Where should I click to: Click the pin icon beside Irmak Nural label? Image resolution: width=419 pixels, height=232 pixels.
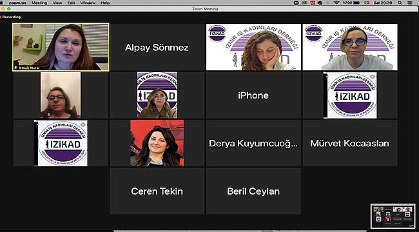point(15,68)
